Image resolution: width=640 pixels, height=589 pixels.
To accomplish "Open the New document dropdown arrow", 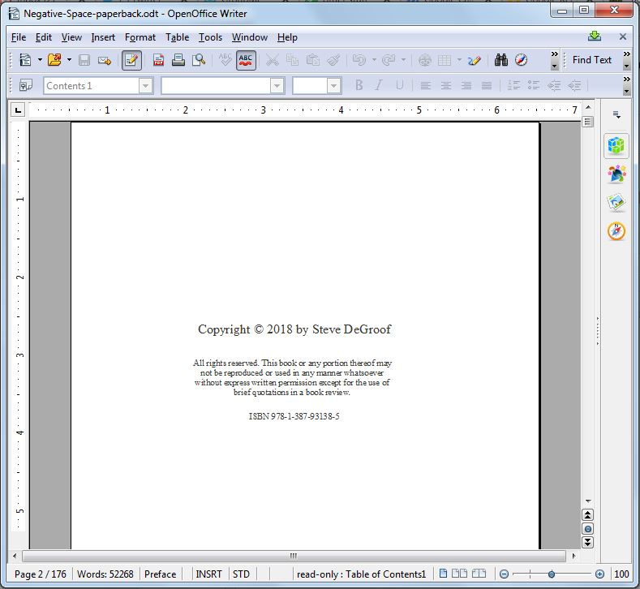I will [x=40, y=60].
